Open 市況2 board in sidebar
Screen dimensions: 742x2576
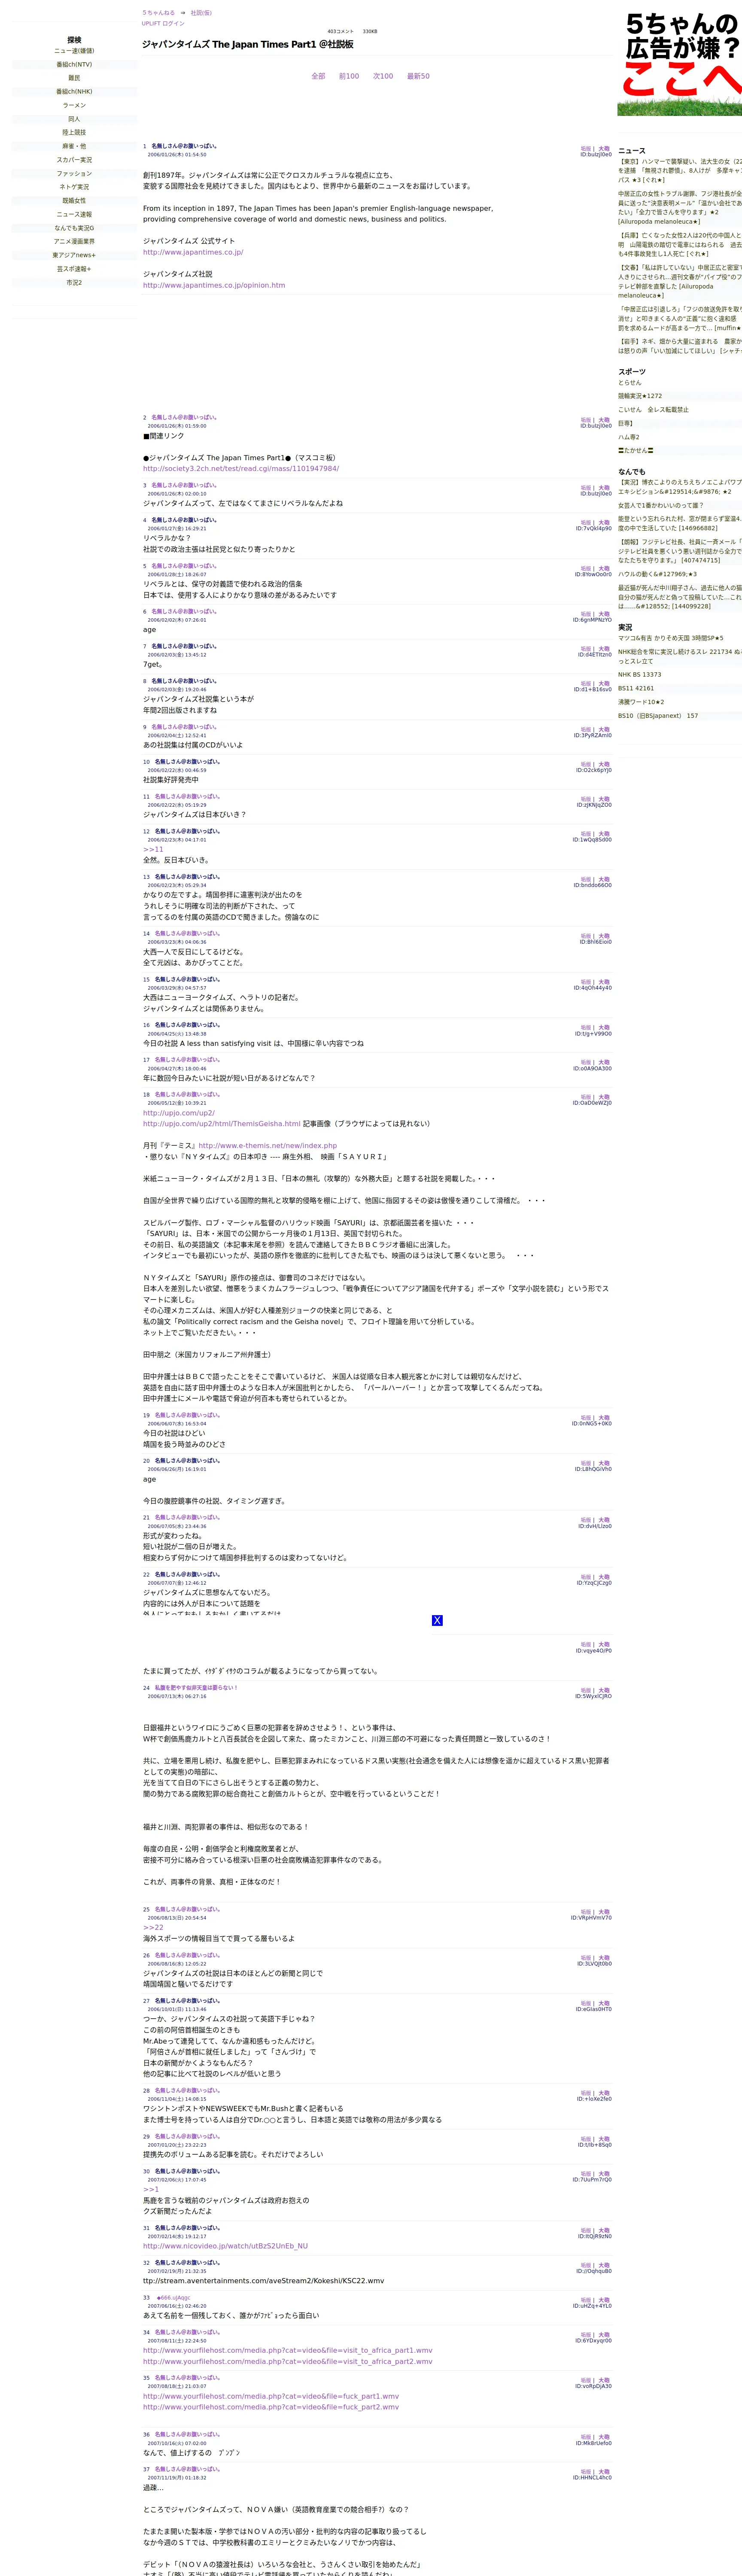pos(74,282)
